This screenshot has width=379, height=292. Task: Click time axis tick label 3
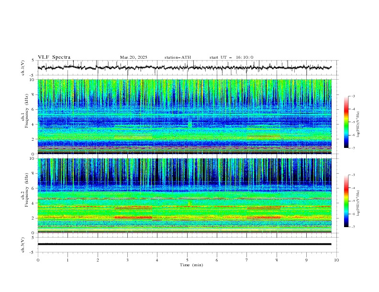(127, 260)
